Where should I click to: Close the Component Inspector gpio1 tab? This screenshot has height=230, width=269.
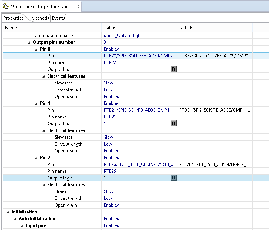coord(77,6)
